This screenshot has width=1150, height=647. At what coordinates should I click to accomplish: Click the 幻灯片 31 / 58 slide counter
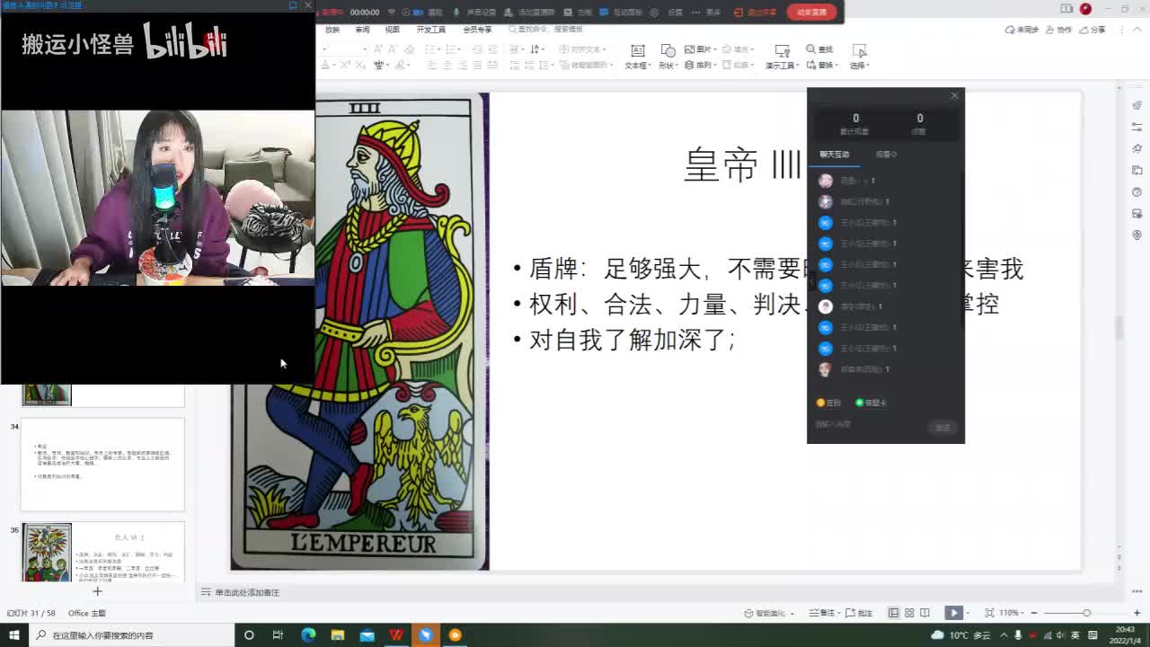(x=31, y=613)
